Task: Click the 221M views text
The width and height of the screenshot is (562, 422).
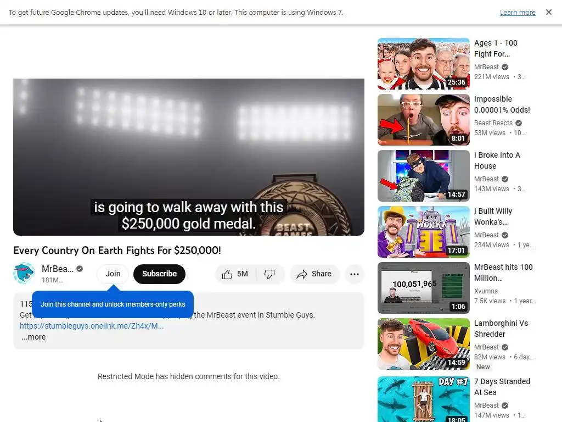Action: (x=491, y=77)
